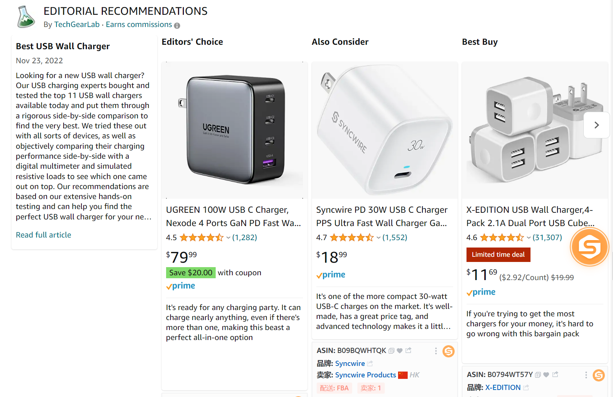Open the Syncwire Products seller link
Viewport: 613px width, 397px height.
pyautogui.click(x=366, y=375)
